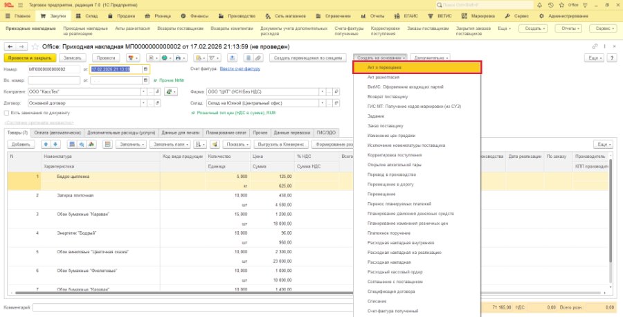Open the Создать dropdown in section panel
623x317 pixels.
[534, 28]
